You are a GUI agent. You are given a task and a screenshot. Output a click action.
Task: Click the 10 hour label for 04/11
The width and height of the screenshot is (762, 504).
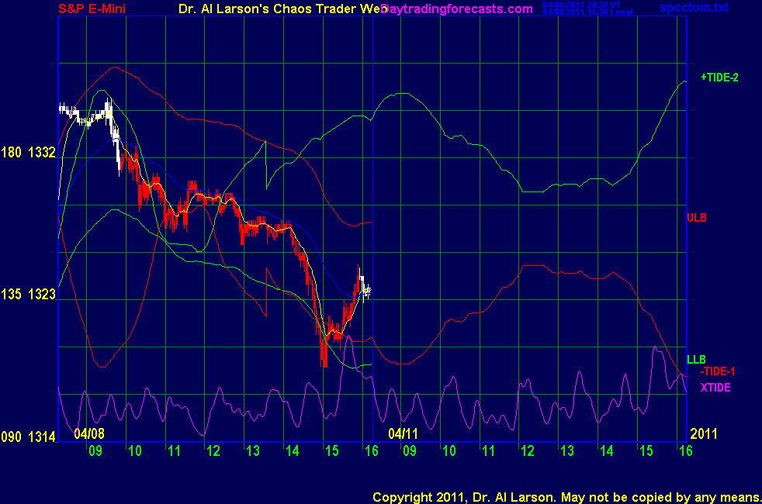click(449, 451)
